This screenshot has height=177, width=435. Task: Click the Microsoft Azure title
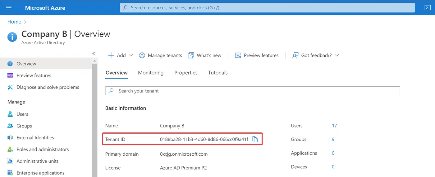coord(45,8)
